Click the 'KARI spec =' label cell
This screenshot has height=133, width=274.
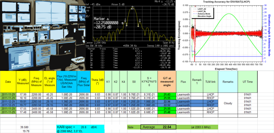coord(67,127)
